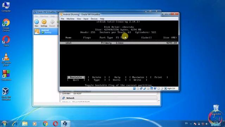Click the Manager details scrollbar down arrow

[x=159, y=101]
